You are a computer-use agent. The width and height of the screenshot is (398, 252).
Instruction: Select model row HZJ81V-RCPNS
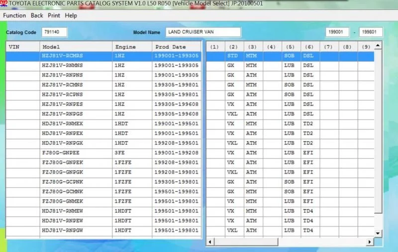pyautogui.click(x=104, y=94)
